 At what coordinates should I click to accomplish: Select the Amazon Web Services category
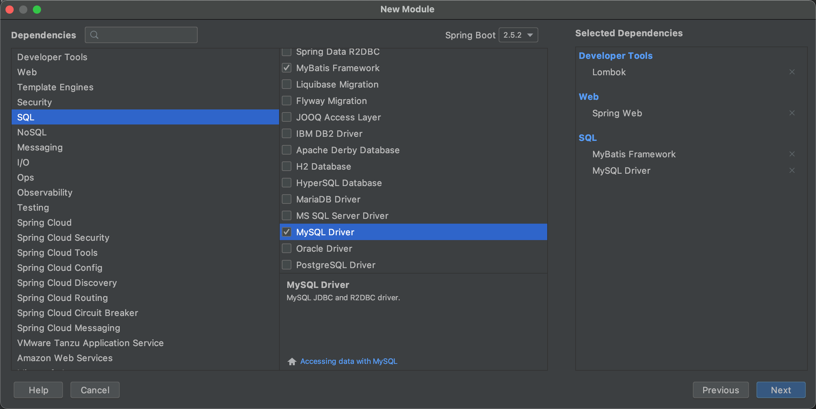tap(145, 358)
